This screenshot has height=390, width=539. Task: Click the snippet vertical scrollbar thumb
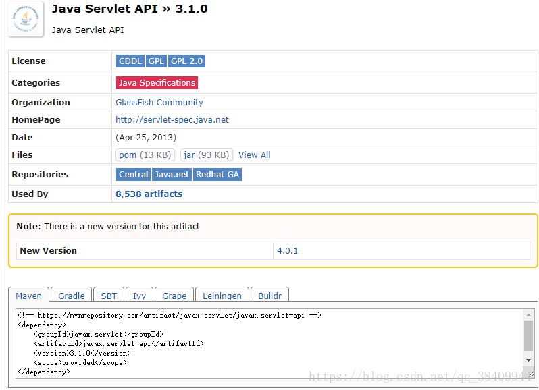coord(528,336)
